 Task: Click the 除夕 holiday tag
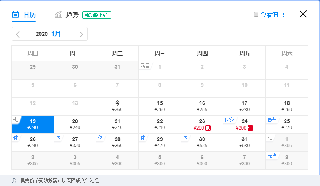(230, 120)
